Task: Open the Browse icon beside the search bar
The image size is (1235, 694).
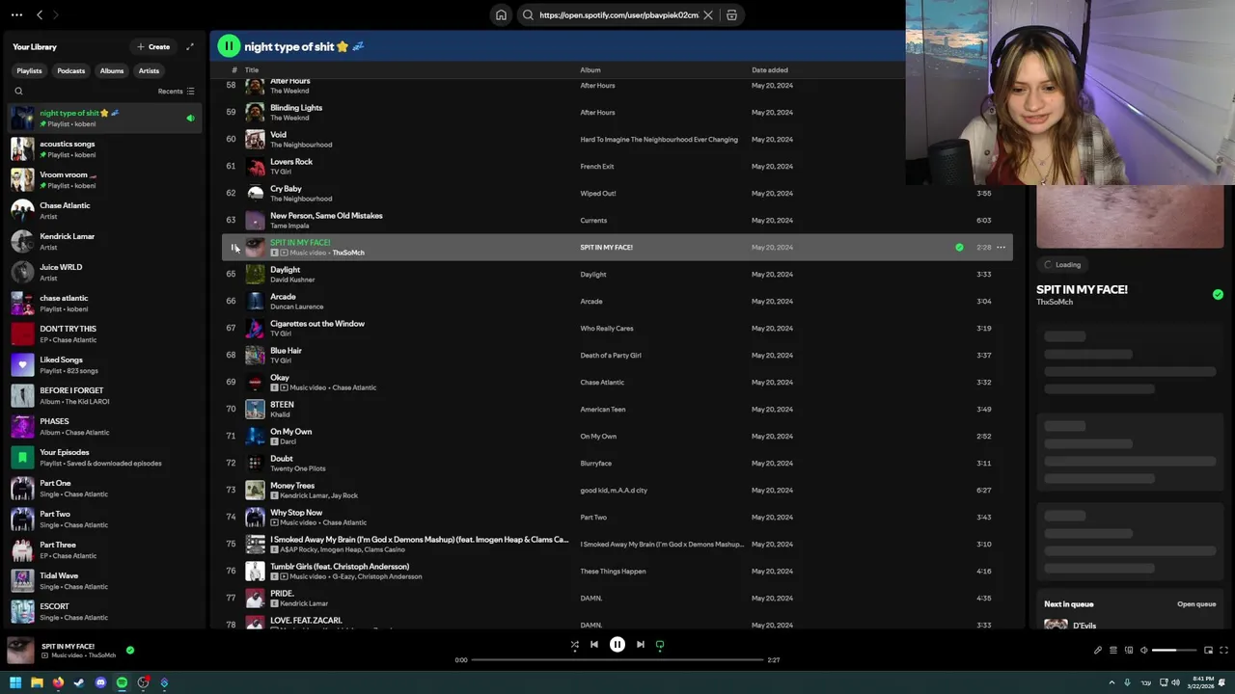Action: coord(731,15)
